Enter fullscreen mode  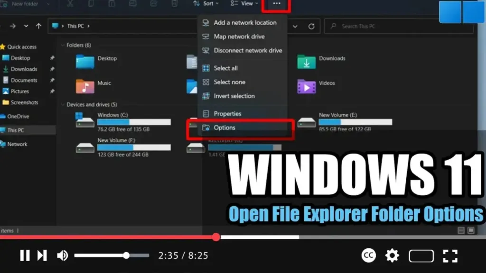tap(449, 256)
